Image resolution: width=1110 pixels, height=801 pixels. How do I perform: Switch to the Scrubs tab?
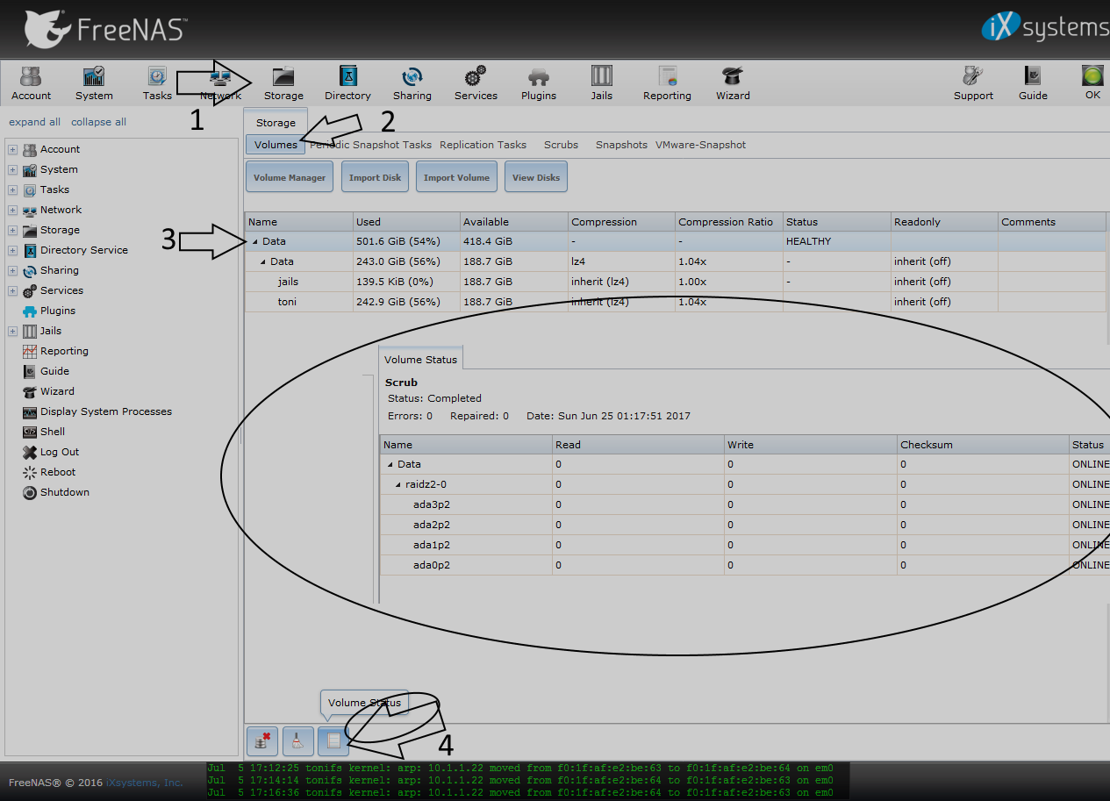[561, 145]
